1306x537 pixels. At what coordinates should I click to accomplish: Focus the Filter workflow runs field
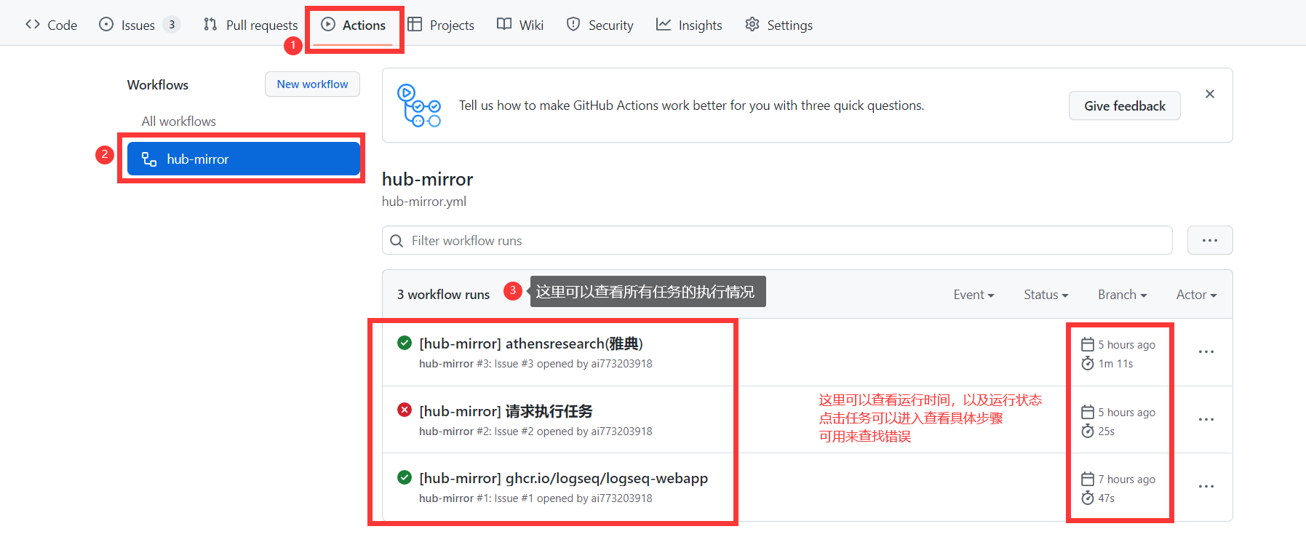[x=777, y=240]
